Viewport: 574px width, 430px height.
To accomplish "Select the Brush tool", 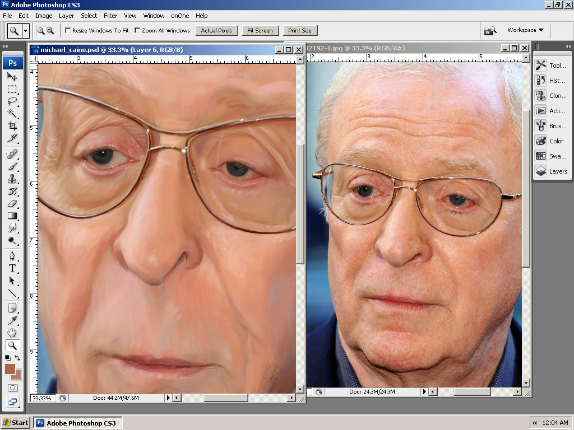I will 12,166.
